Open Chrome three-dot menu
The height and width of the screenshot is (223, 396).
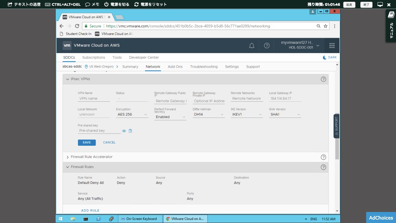335,26
